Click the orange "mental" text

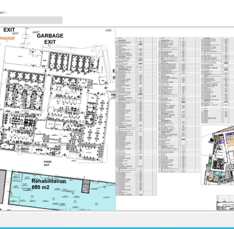pos(7,38)
